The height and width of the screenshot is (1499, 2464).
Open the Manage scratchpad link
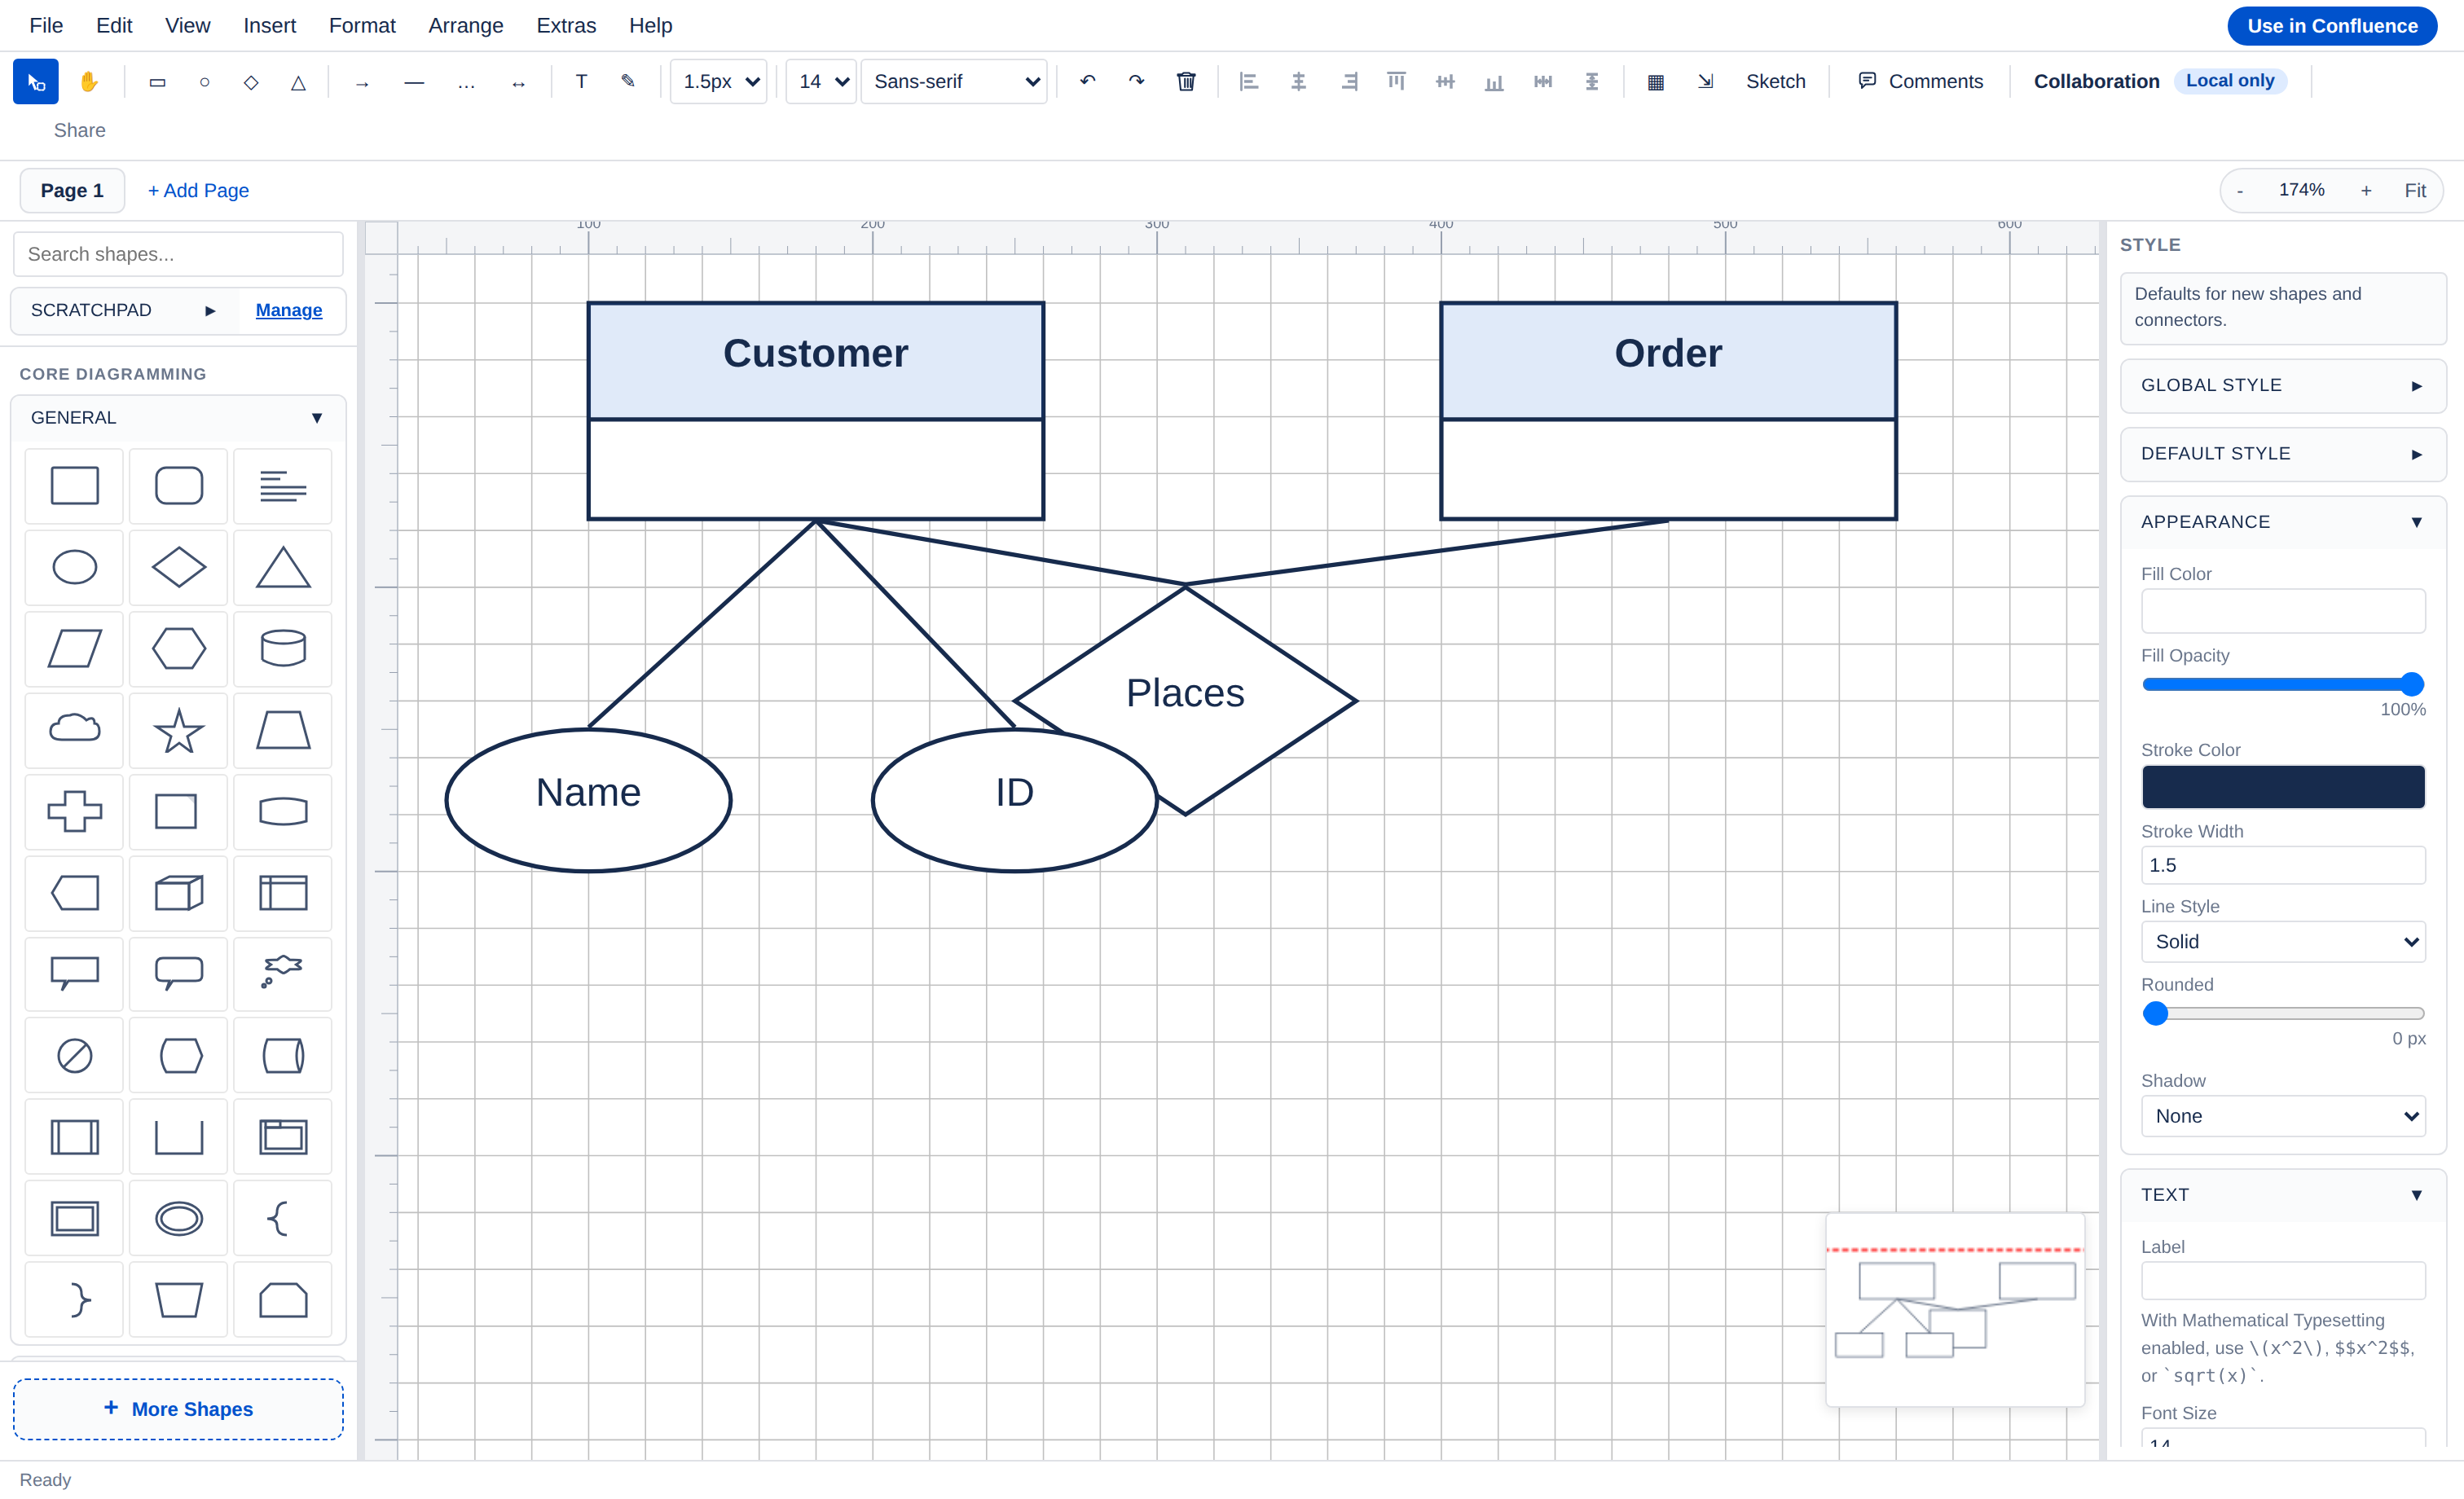pyautogui.click(x=288, y=311)
